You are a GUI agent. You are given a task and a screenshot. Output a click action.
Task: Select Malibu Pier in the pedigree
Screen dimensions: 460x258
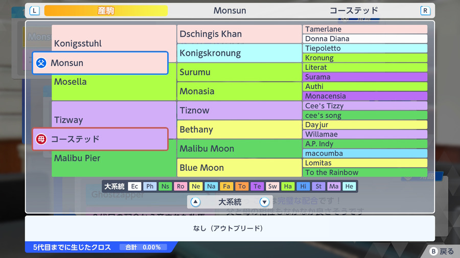tap(77, 158)
